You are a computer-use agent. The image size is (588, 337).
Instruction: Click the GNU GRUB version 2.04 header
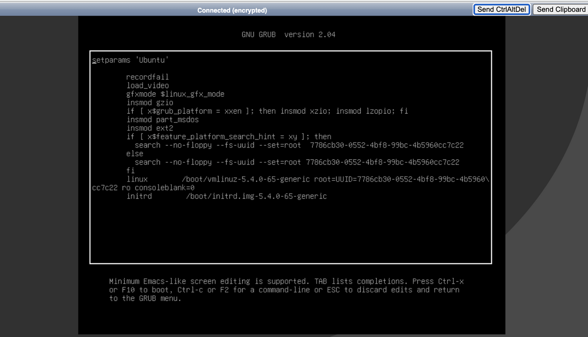[288, 34]
